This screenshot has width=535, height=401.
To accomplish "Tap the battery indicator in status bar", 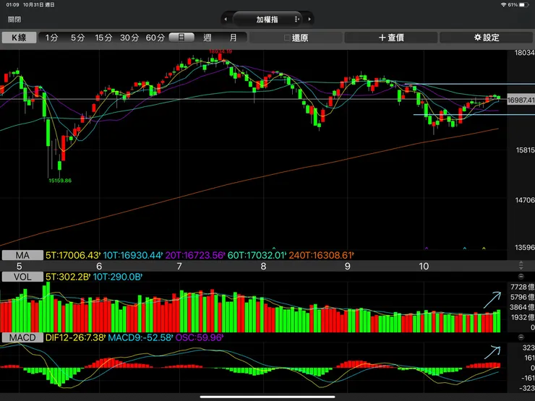I will pos(523,5).
